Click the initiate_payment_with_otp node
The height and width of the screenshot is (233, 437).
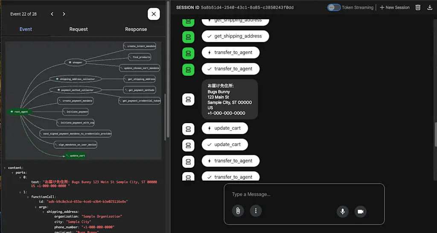(x=76, y=123)
